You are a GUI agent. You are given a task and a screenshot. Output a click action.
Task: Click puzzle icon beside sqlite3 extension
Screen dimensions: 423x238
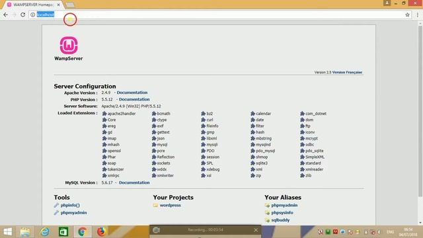(252, 163)
